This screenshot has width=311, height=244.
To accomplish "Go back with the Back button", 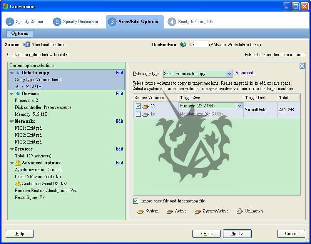I will pos(206,234).
